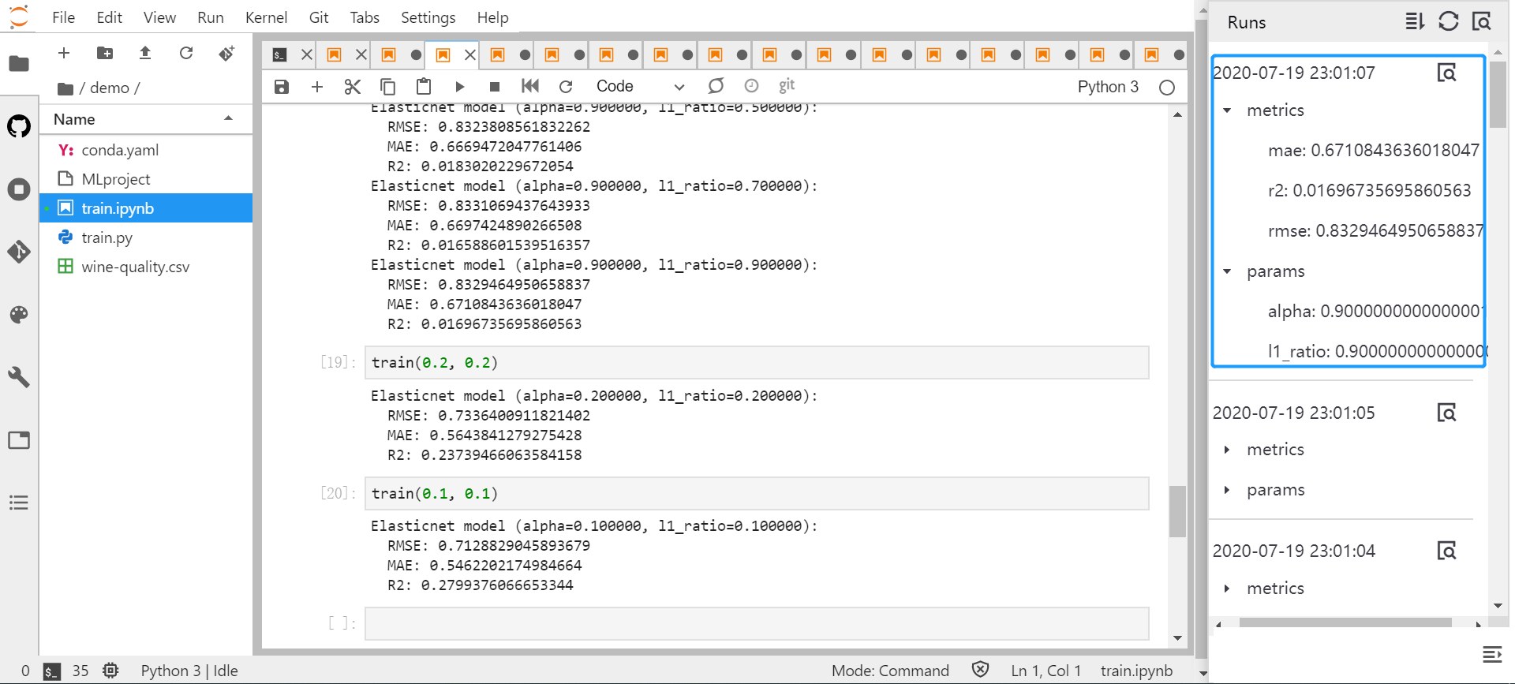
Task: Click the Python 3 kernel name button
Action: click(x=1107, y=87)
